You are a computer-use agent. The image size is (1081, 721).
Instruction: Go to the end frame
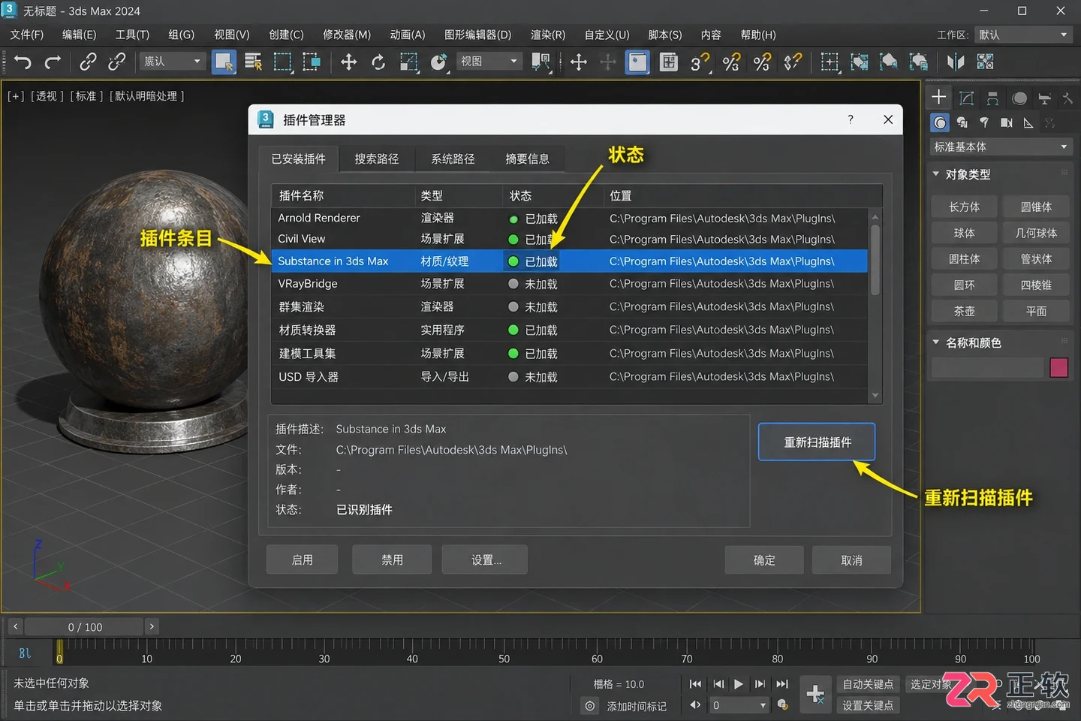click(x=782, y=684)
